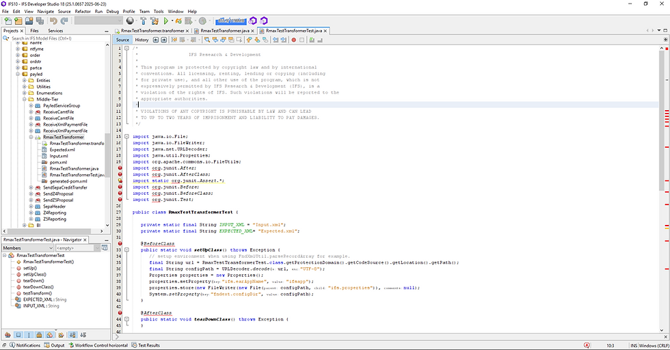Collapse the Middle-Tier folder node
Viewport: 670px width, 350px height.
point(25,99)
